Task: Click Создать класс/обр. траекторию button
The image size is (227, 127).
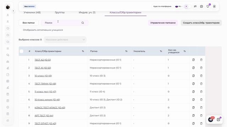Action: [x=201, y=23]
